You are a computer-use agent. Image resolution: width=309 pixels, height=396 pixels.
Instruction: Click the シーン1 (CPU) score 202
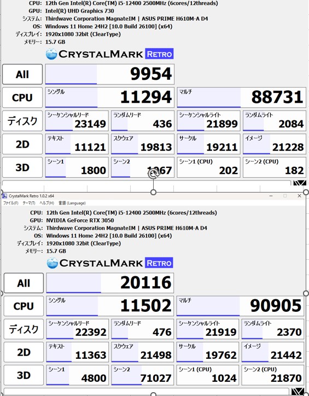[208, 167]
